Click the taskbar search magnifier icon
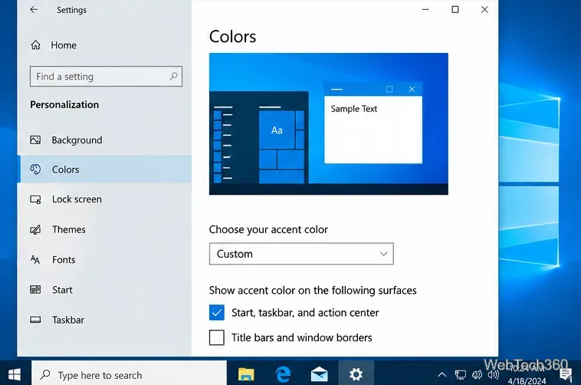This screenshot has height=385, width=581. (45, 374)
